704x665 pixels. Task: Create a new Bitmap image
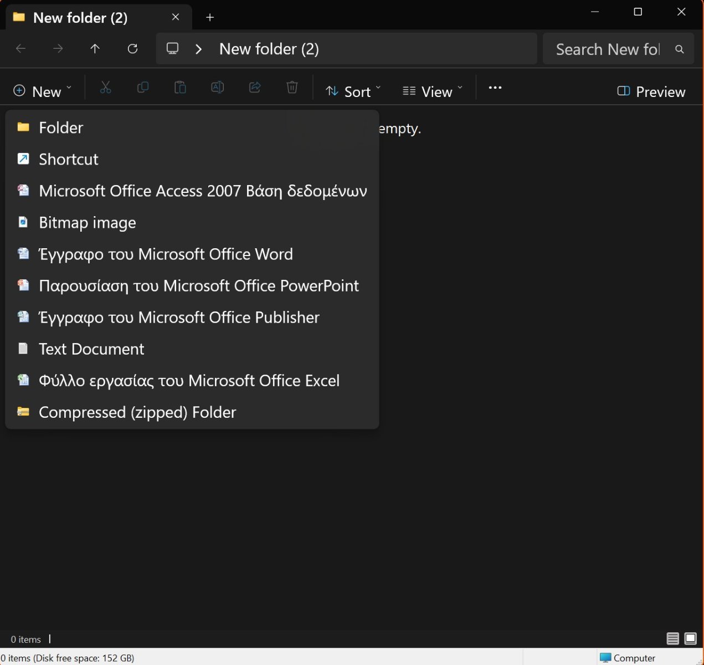pyautogui.click(x=192, y=222)
